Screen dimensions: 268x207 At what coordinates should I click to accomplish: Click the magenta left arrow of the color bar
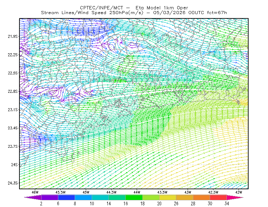[x=32, y=197]
